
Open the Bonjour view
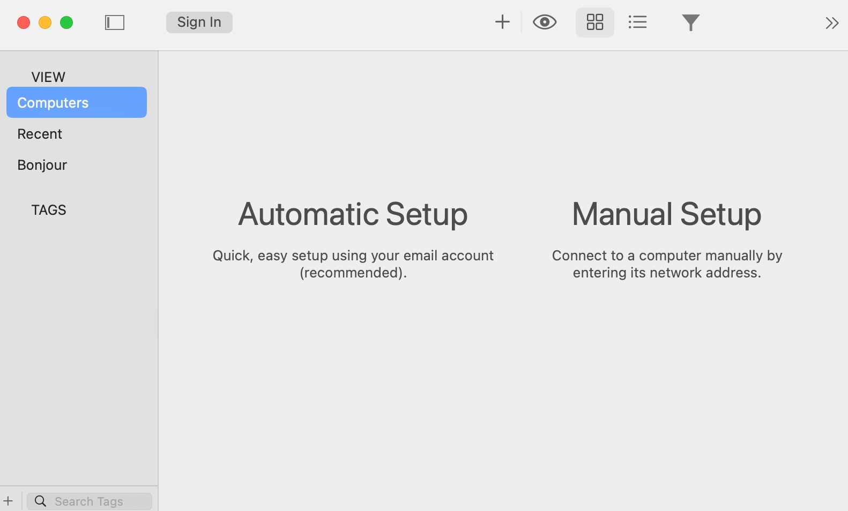coord(42,165)
